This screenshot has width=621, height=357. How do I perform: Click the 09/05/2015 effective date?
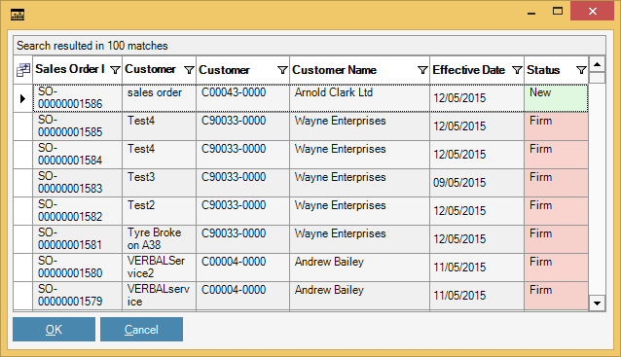(477, 183)
